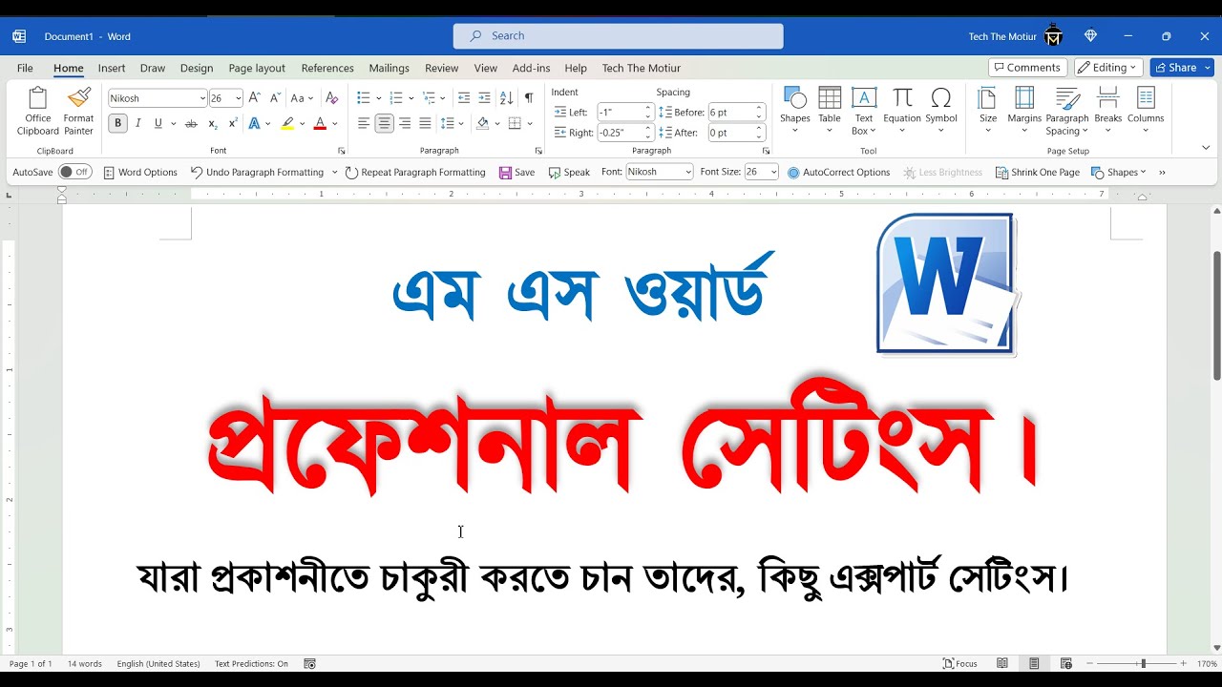Viewport: 1222px width, 687px height.
Task: Open the File menu
Action: (25, 68)
